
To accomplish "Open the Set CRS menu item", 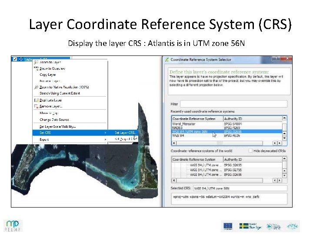I will 70,133.
